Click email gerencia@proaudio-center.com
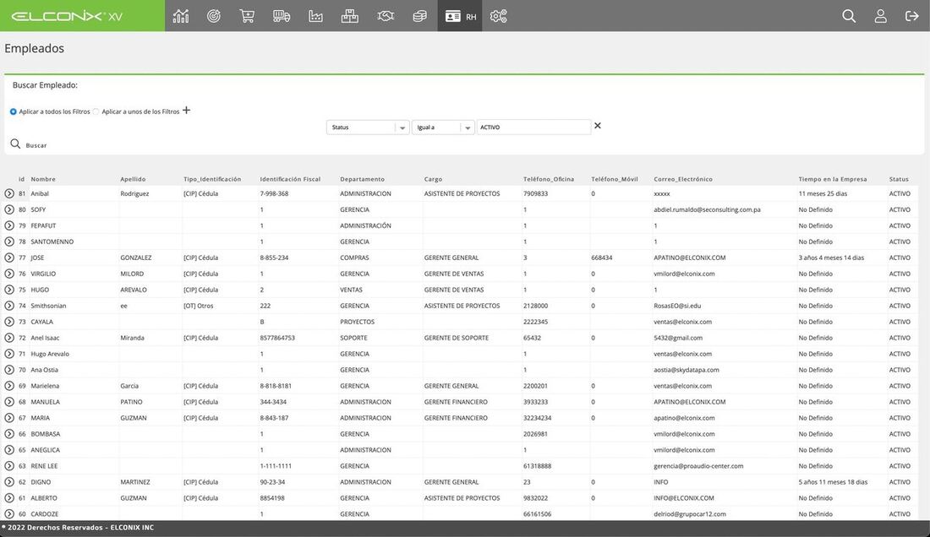The width and height of the screenshot is (930, 537). click(698, 466)
